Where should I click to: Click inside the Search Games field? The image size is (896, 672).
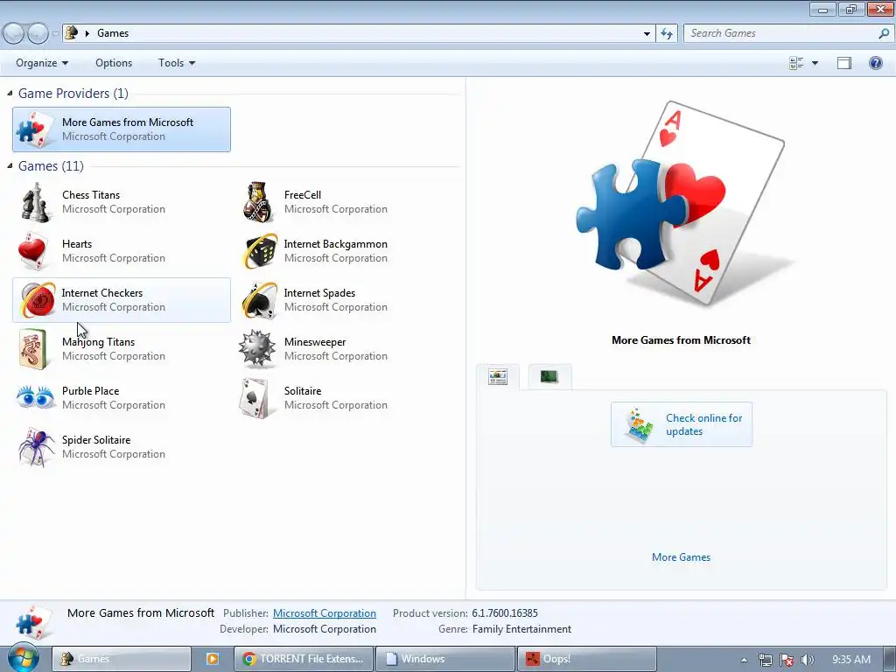pos(780,33)
